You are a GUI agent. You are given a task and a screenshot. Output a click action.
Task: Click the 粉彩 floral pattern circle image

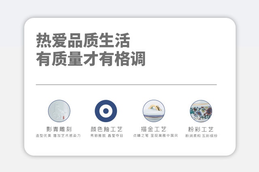pyautogui.click(x=201, y=111)
